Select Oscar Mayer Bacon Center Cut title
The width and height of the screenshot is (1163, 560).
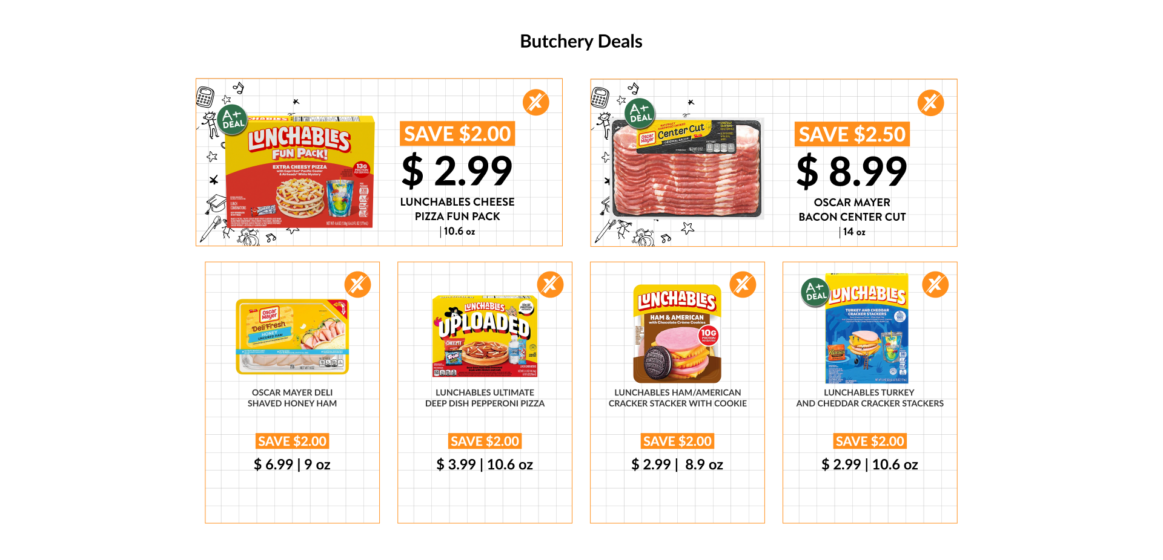pyautogui.click(x=852, y=210)
